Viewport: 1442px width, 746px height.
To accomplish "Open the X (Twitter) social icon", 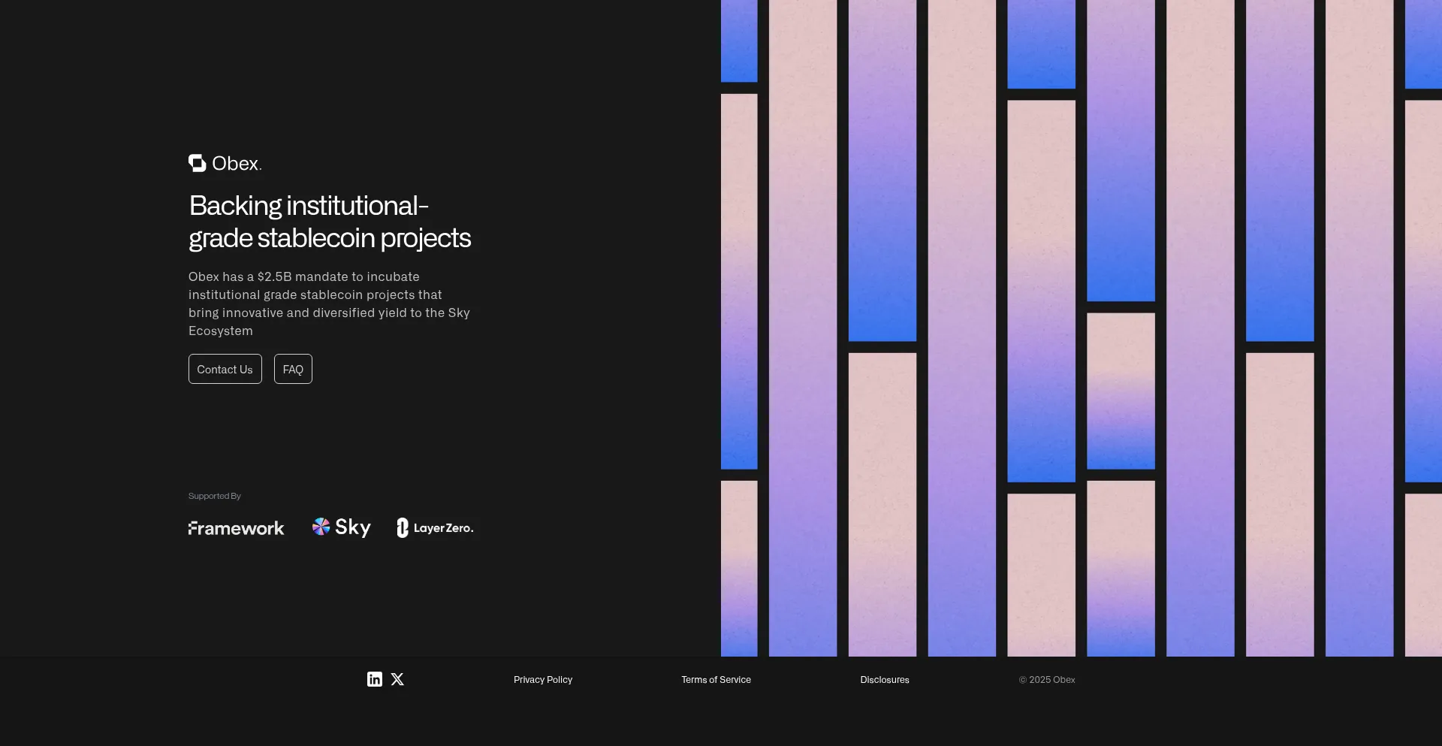I will point(397,679).
